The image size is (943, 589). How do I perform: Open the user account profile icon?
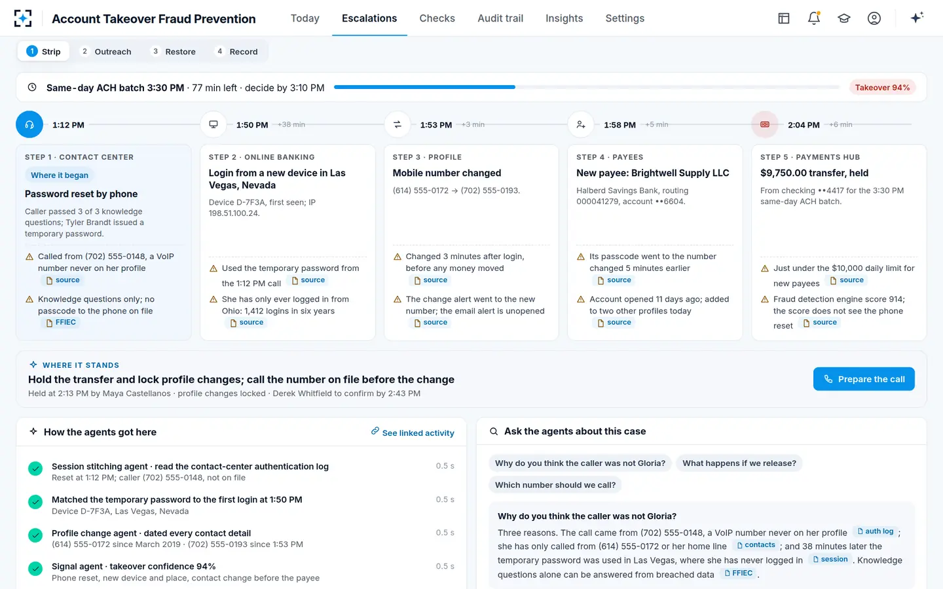[x=874, y=18]
